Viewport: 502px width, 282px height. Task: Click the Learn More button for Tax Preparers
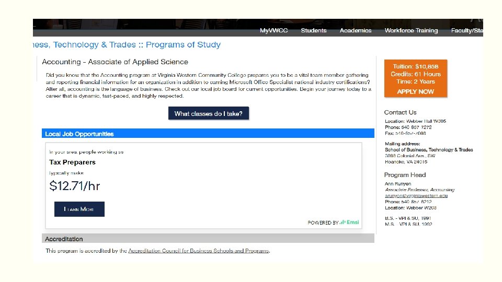click(x=79, y=209)
